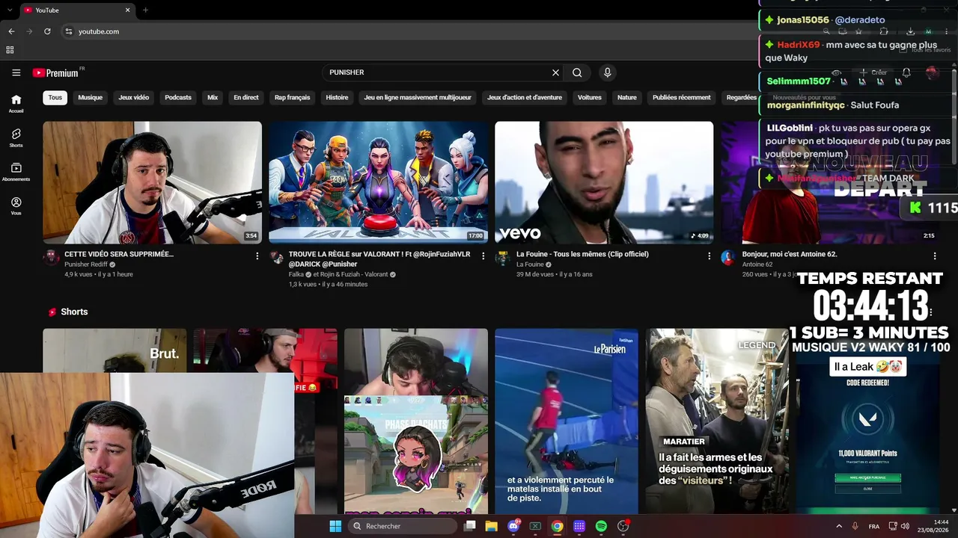The height and width of the screenshot is (538, 958).
Task: View site information for youtube.com
Action: tap(68, 31)
